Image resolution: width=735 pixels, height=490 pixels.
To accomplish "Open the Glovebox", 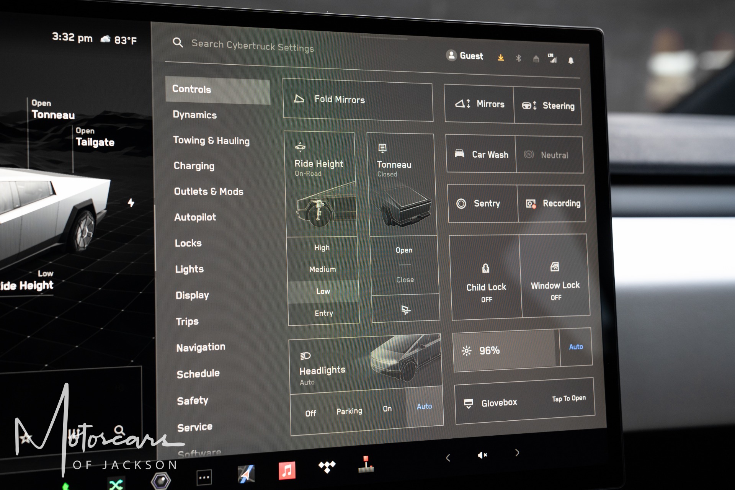I will (524, 402).
